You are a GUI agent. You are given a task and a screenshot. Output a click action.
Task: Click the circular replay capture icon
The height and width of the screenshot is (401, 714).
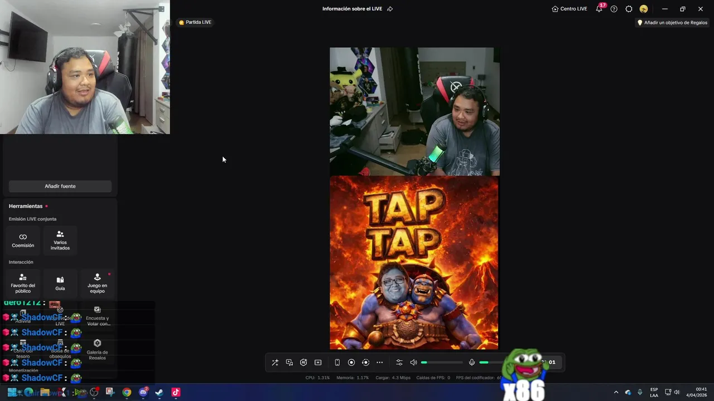365,363
